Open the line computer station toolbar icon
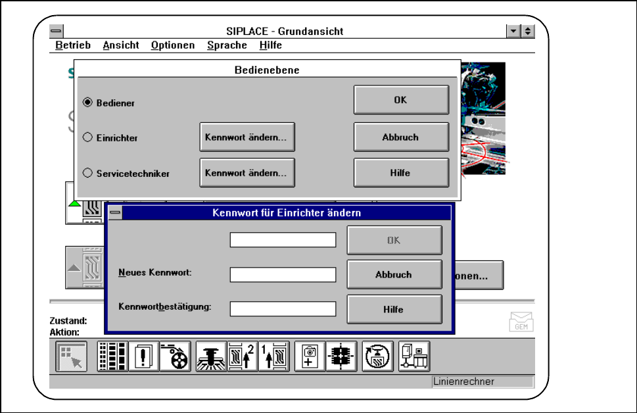 pyautogui.click(x=414, y=356)
